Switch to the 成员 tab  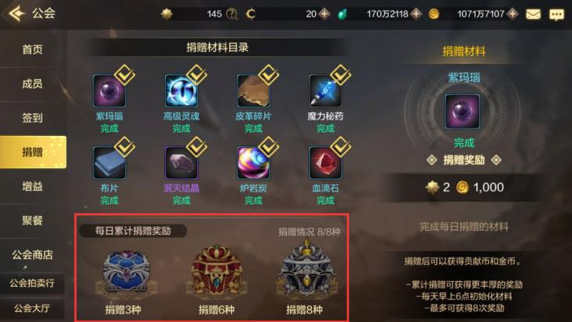point(32,84)
